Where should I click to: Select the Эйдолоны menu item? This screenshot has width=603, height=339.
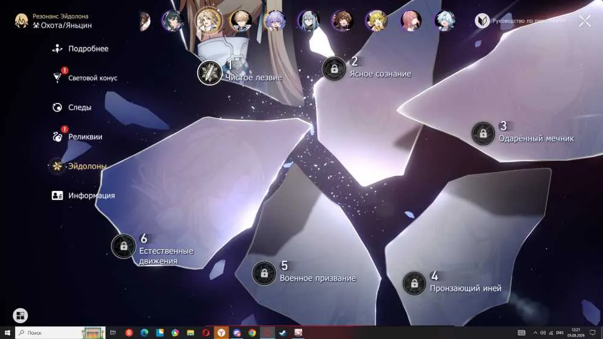(x=79, y=166)
